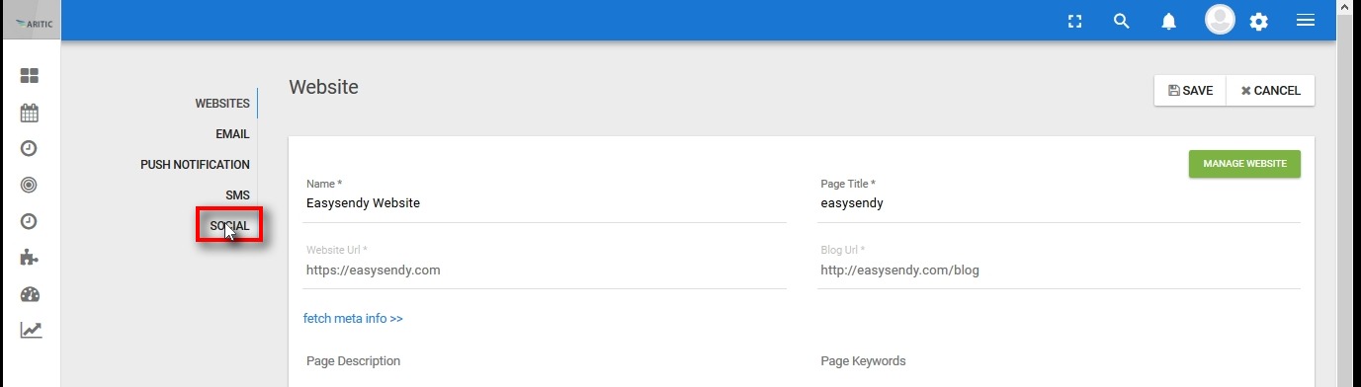The width and height of the screenshot is (1361, 387).
Task: Click the Manage Website button
Action: (1244, 164)
